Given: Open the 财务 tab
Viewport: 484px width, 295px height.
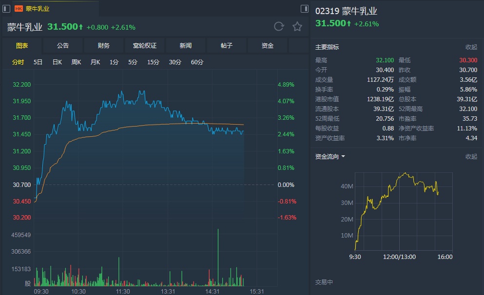Looking at the screenshot, I should pyautogui.click(x=104, y=46).
